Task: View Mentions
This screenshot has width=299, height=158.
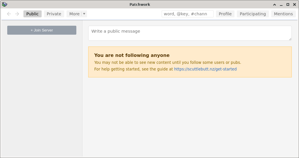Action: click(x=283, y=14)
